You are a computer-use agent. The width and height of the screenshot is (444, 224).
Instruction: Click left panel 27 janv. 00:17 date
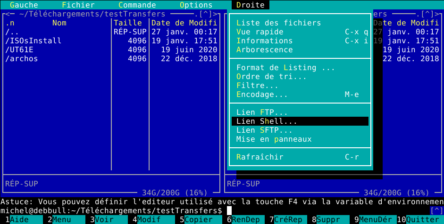tap(184, 32)
